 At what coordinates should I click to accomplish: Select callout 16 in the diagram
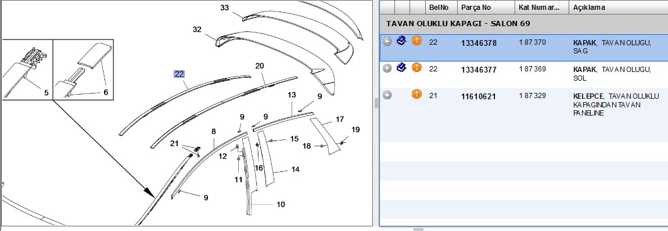click(259, 168)
